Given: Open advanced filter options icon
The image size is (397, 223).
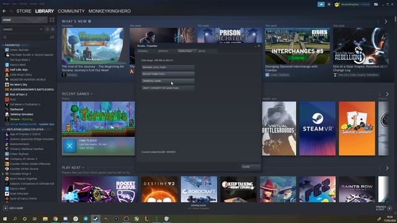Looking at the screenshot, I should coord(52,37).
